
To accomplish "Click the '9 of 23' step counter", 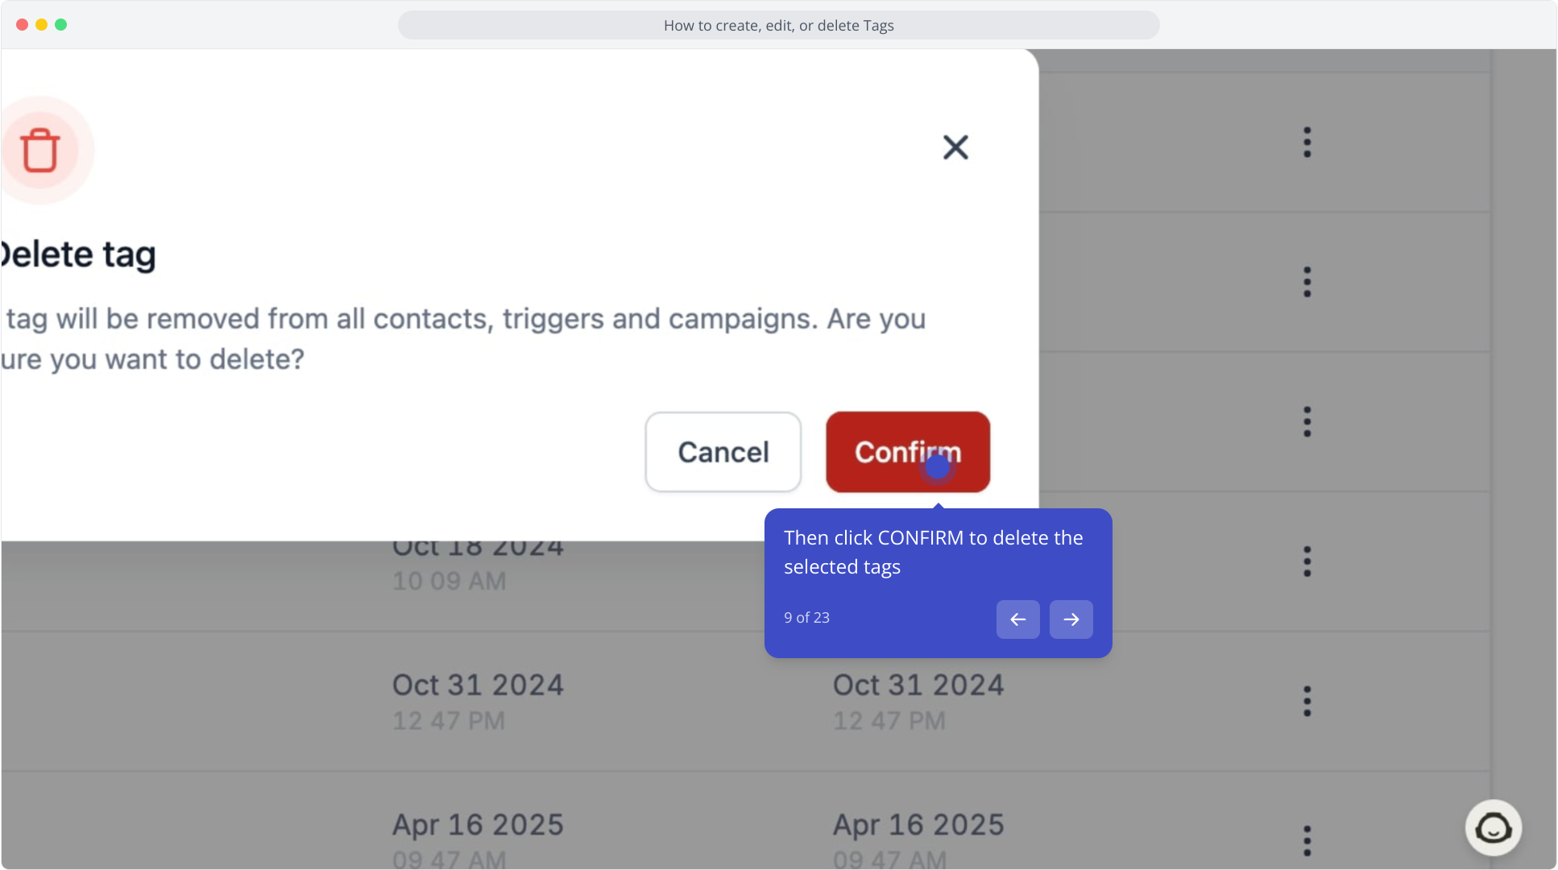I will [806, 618].
